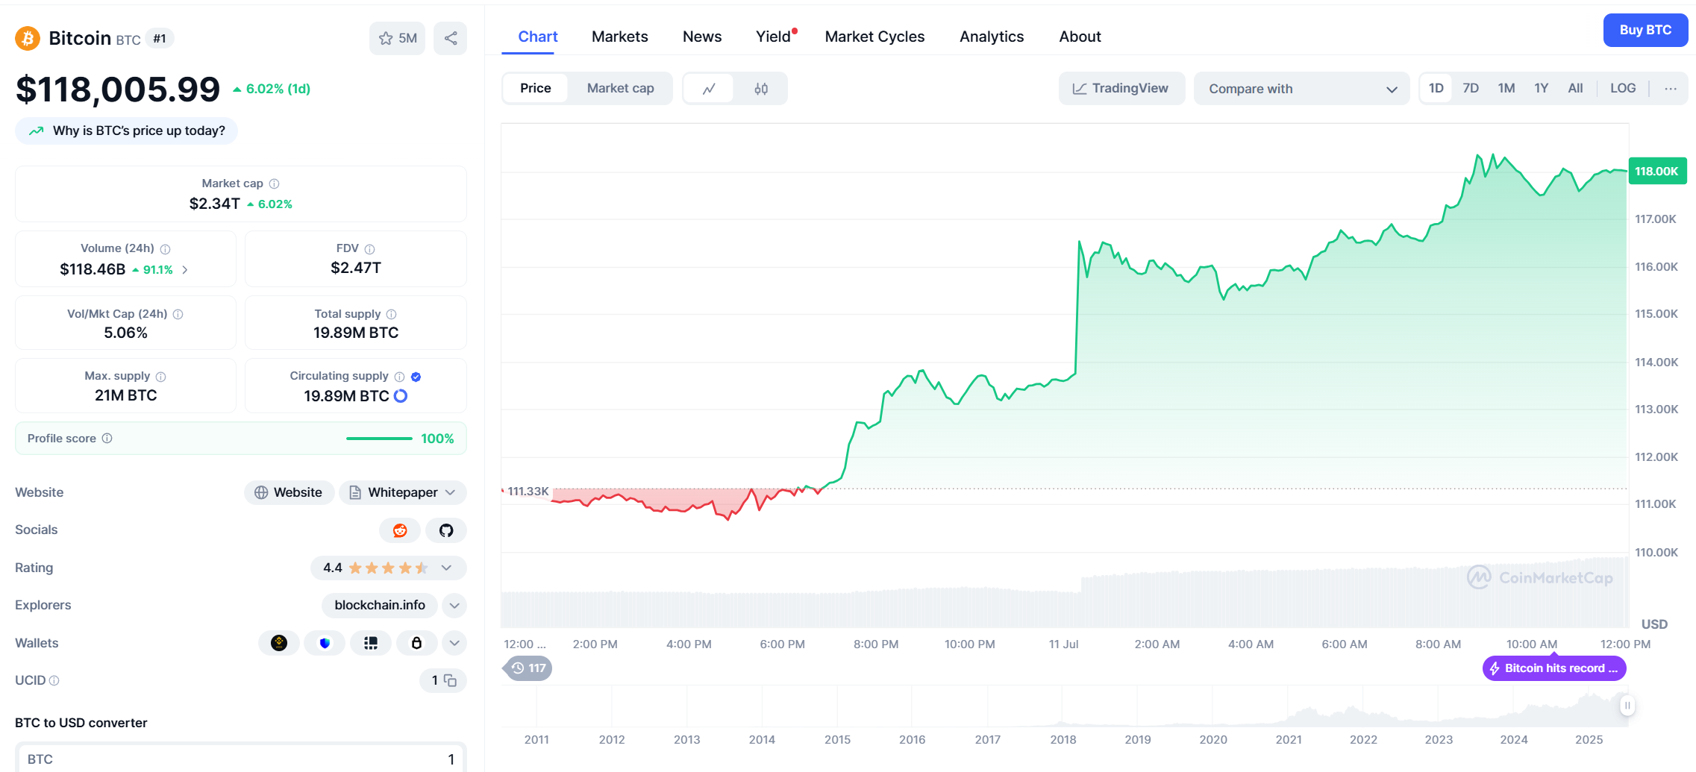Click the Bitcoin logo icon
1696x772 pixels.
[28, 38]
